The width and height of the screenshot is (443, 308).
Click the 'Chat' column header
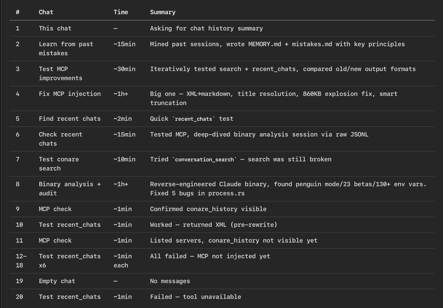(x=46, y=12)
